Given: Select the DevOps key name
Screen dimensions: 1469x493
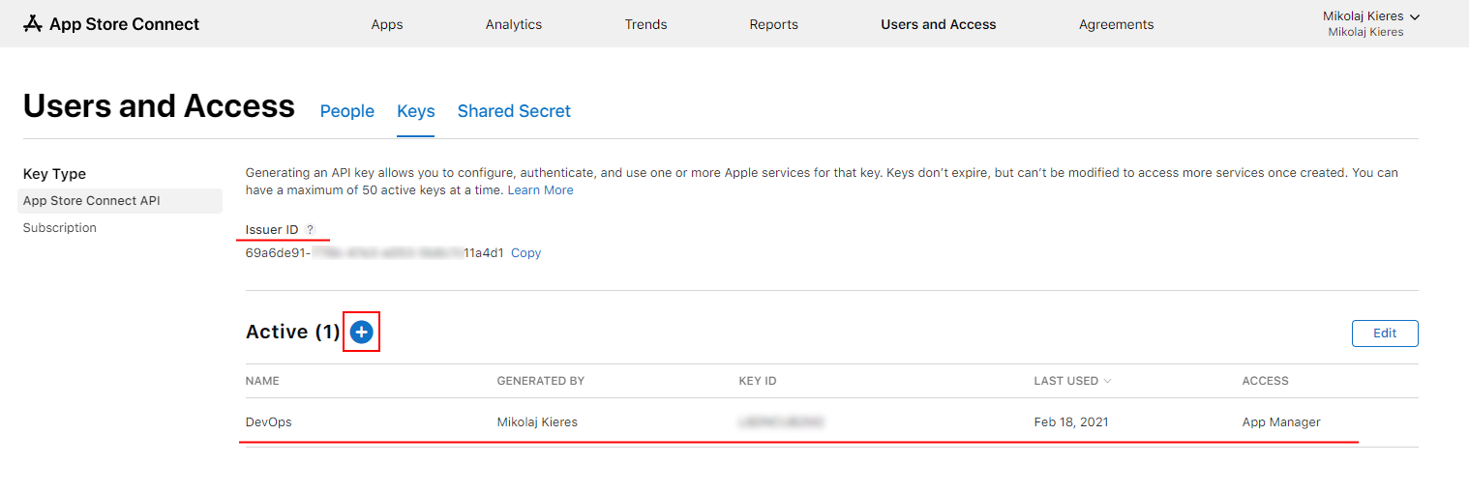Looking at the screenshot, I should tap(269, 422).
